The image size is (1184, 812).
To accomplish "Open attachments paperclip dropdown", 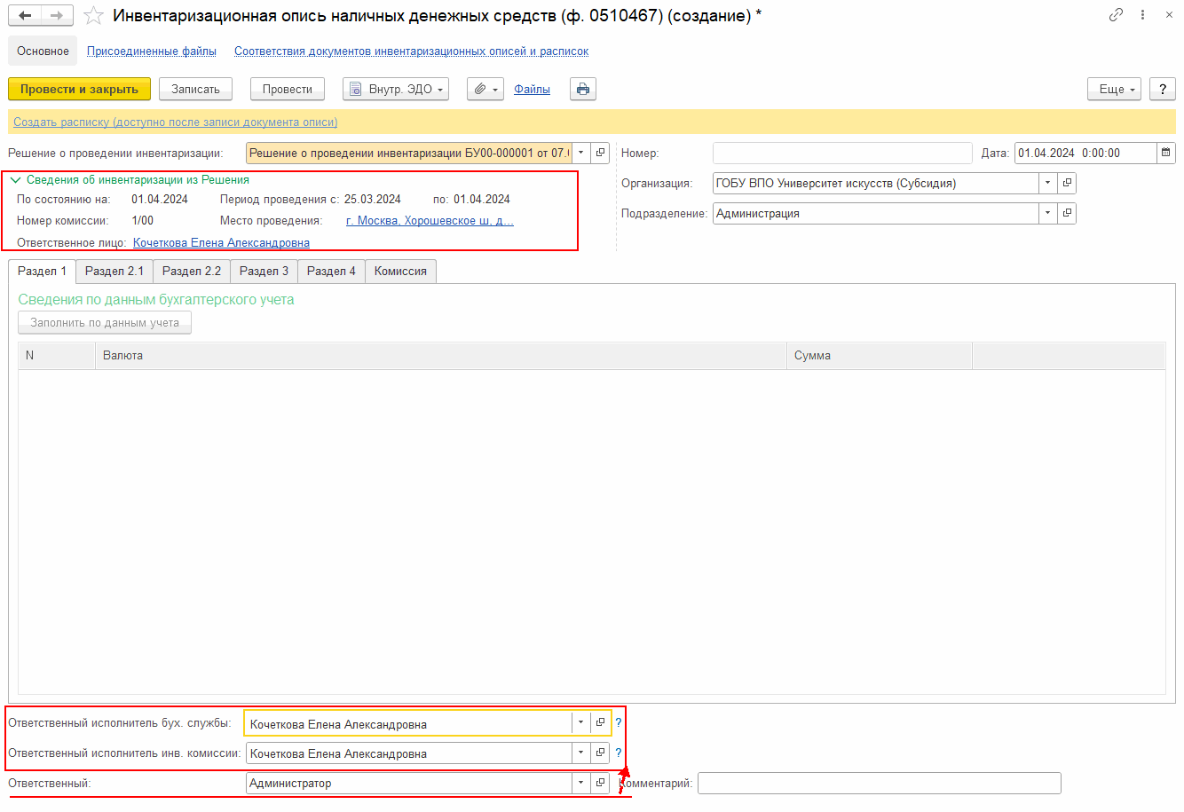I will coord(485,89).
